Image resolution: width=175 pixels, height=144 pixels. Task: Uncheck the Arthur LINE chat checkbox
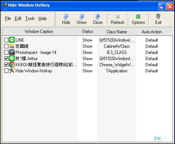(6, 58)
